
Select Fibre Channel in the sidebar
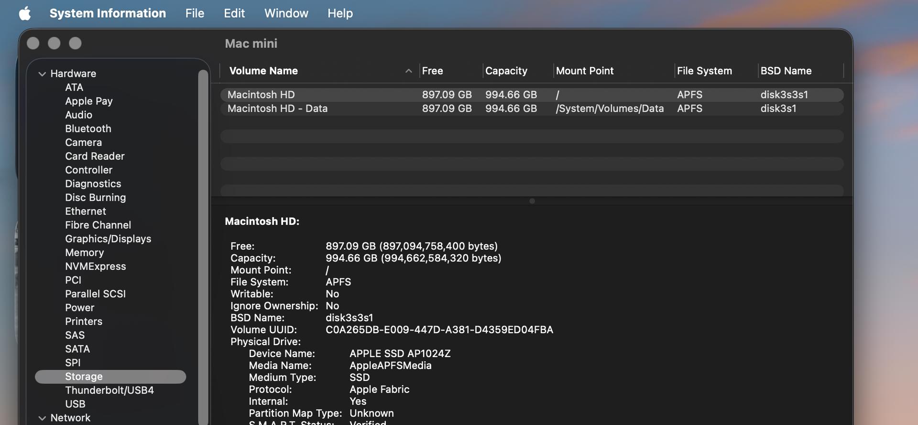(98, 225)
